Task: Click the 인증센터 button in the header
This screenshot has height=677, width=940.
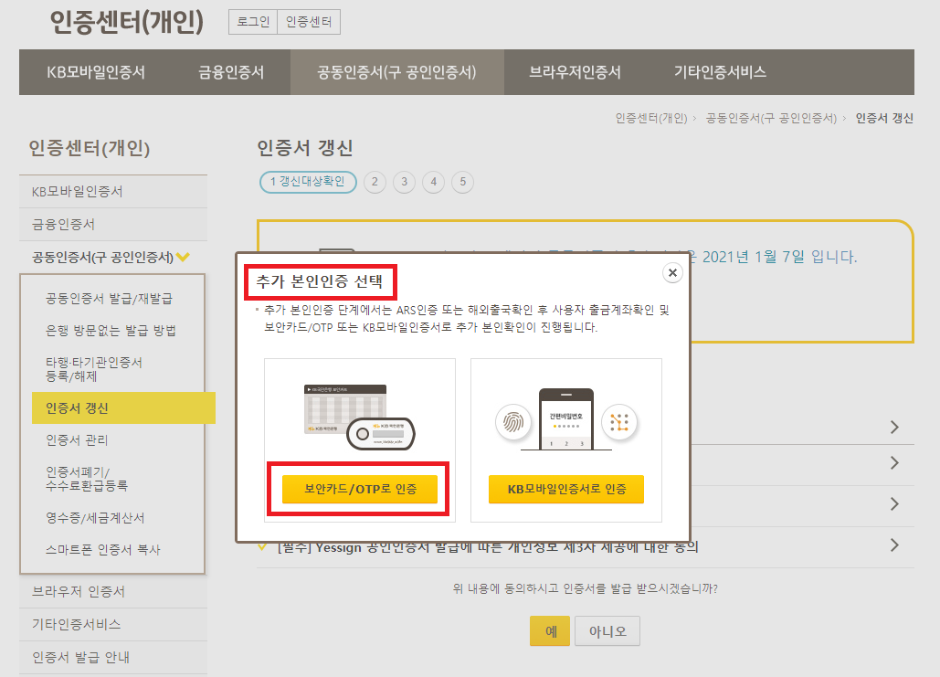Action: point(309,22)
